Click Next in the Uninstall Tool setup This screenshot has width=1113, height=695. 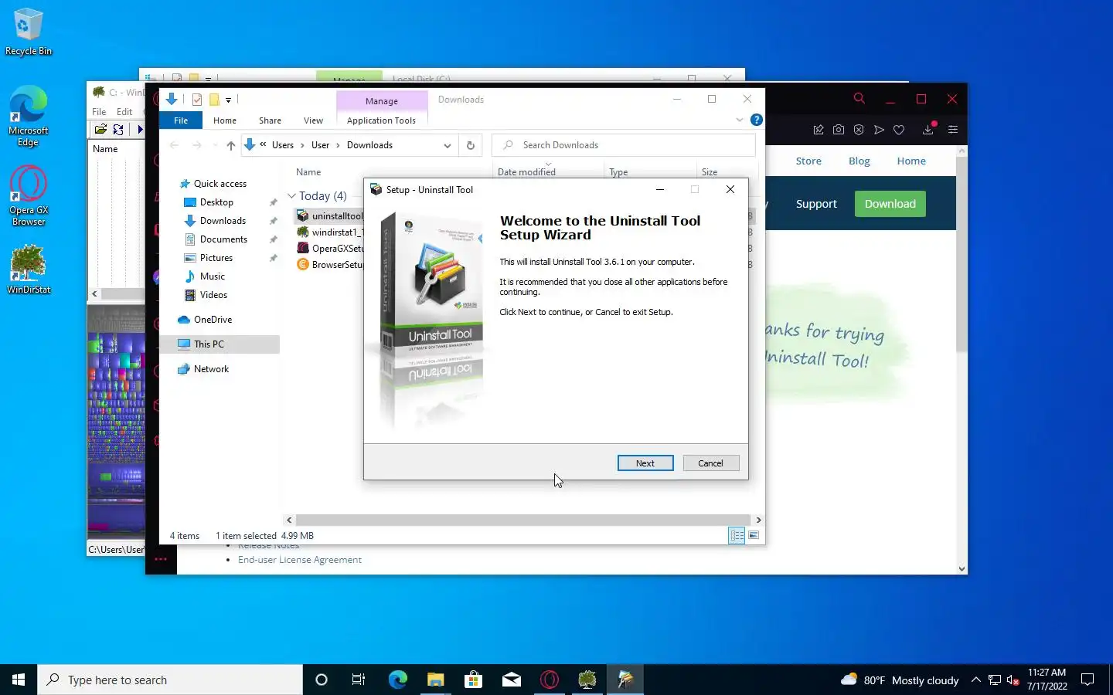click(x=645, y=463)
